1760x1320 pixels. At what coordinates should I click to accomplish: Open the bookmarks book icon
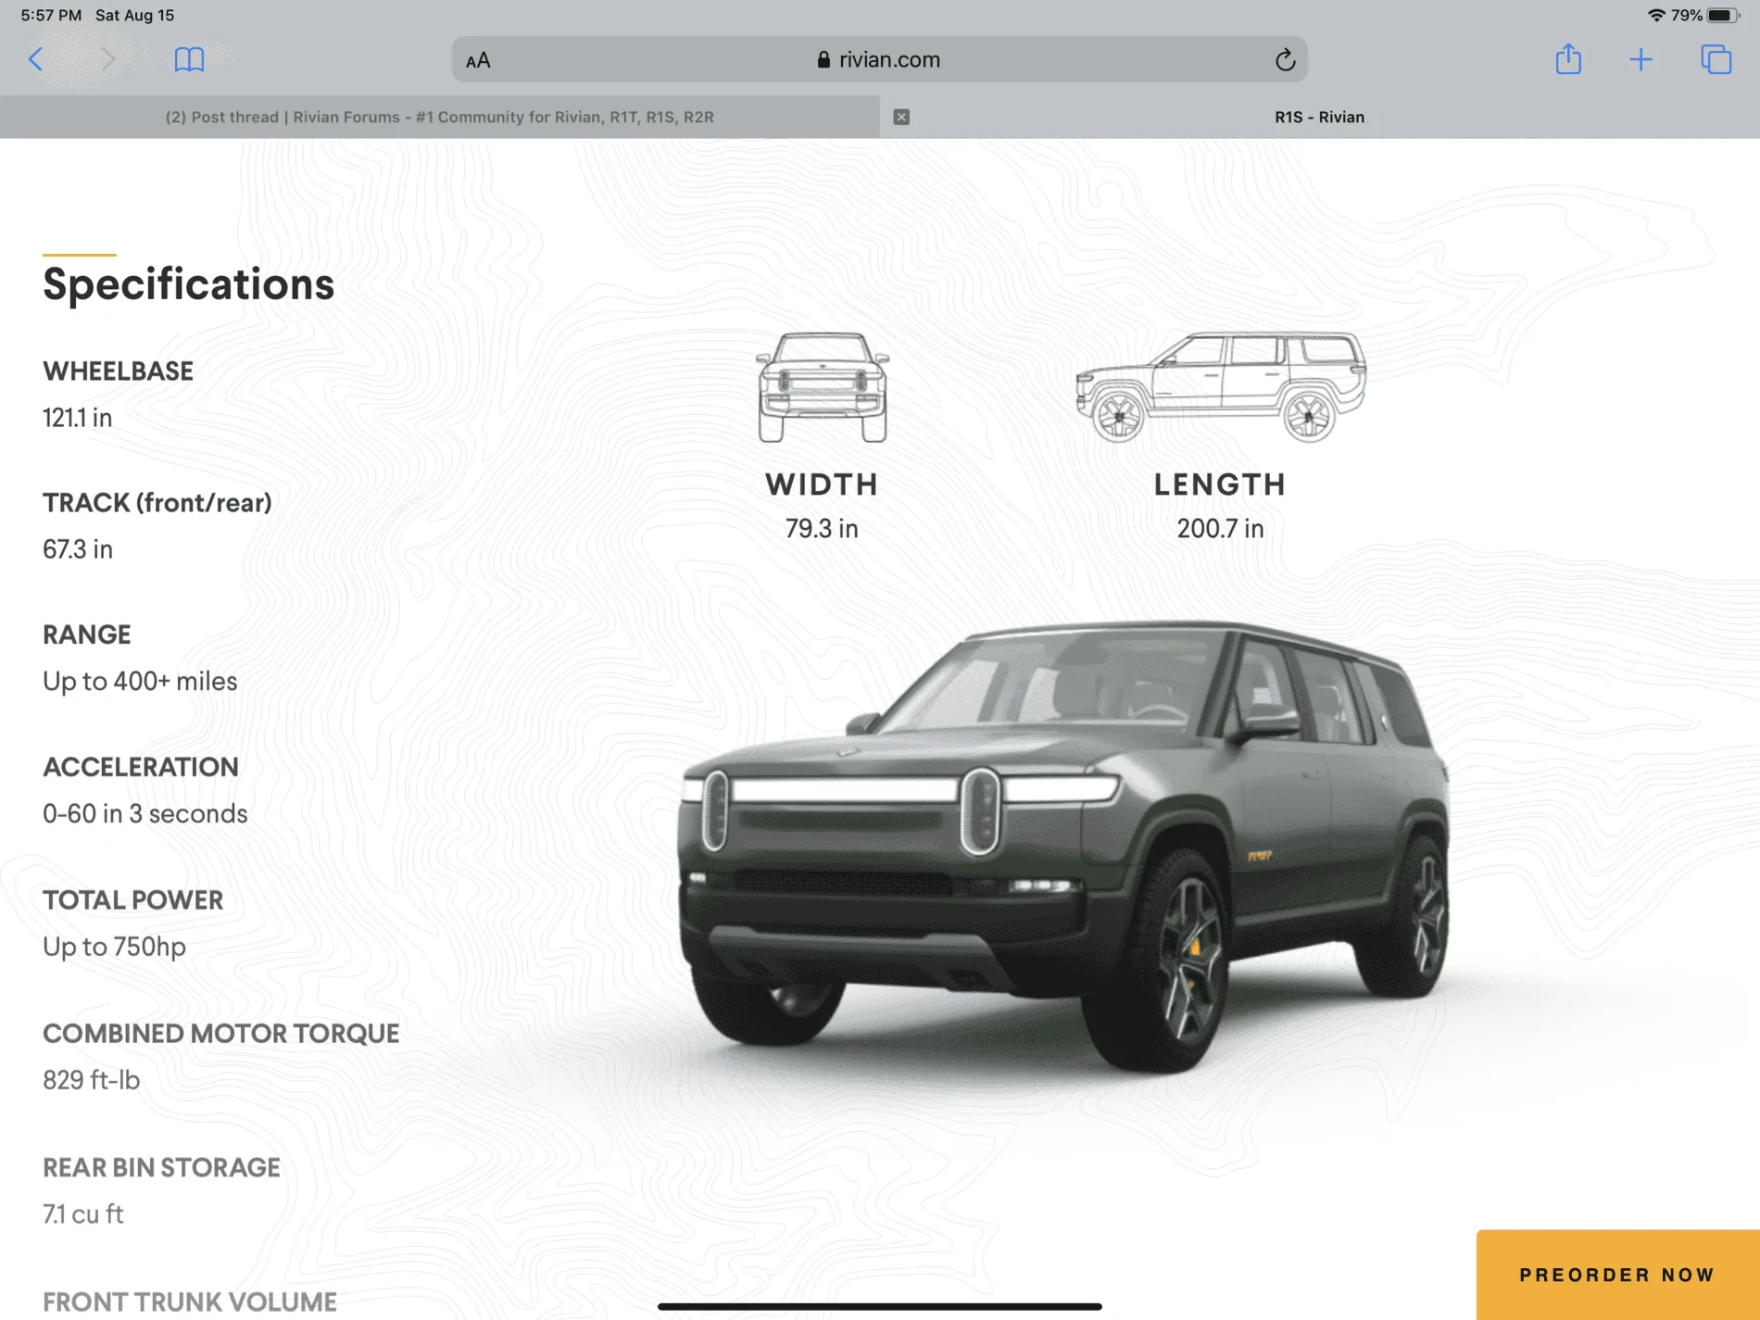[x=189, y=60]
